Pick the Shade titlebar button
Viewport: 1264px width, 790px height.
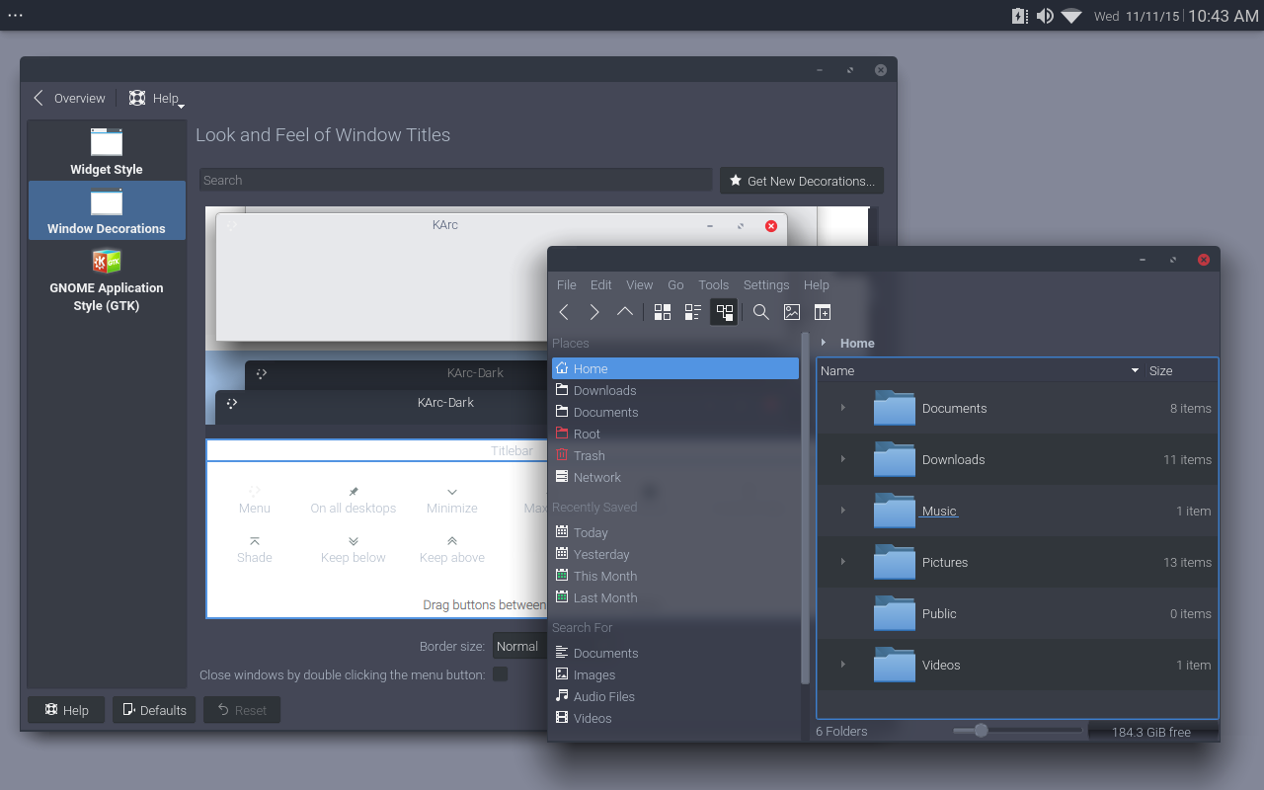click(x=254, y=549)
